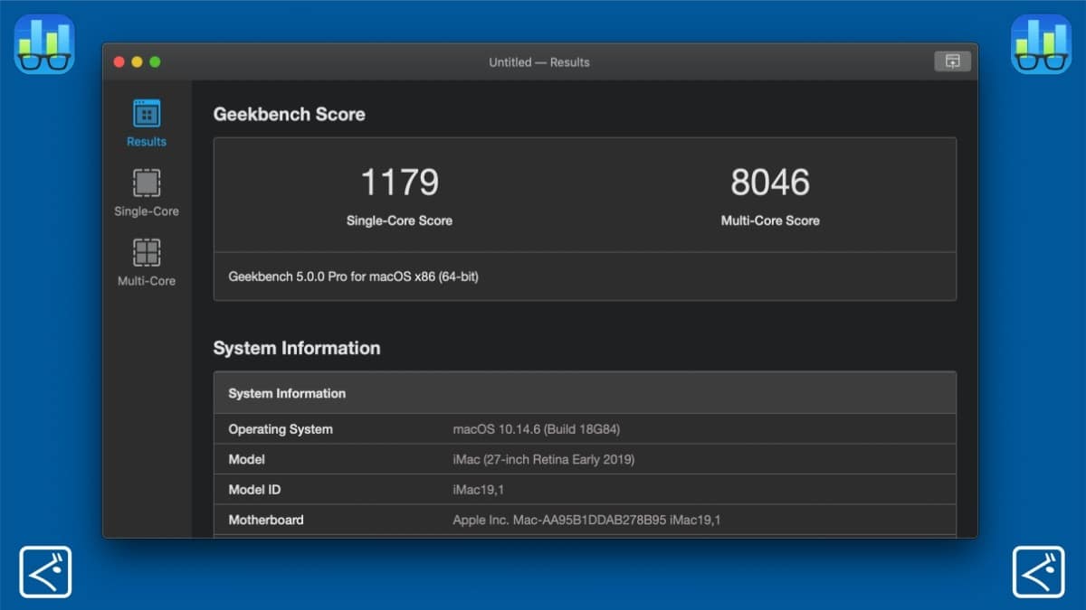Click the share button in the title bar
Image resolution: width=1086 pixels, height=610 pixels.
point(951,61)
